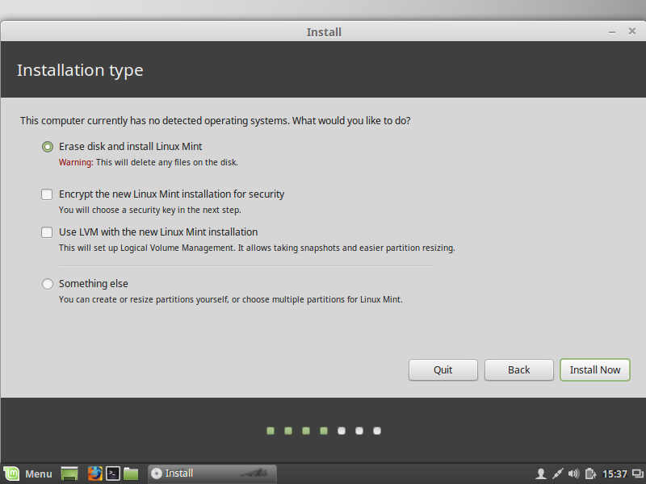Click the user icon in the system tray
This screenshot has width=646, height=484.
(541, 474)
